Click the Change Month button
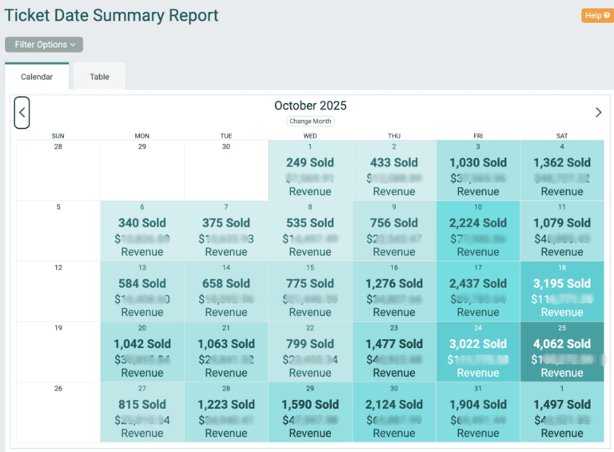Screen dimensions: 614x452 [310, 122]
